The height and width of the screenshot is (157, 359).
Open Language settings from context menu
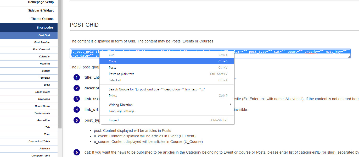point(122,111)
